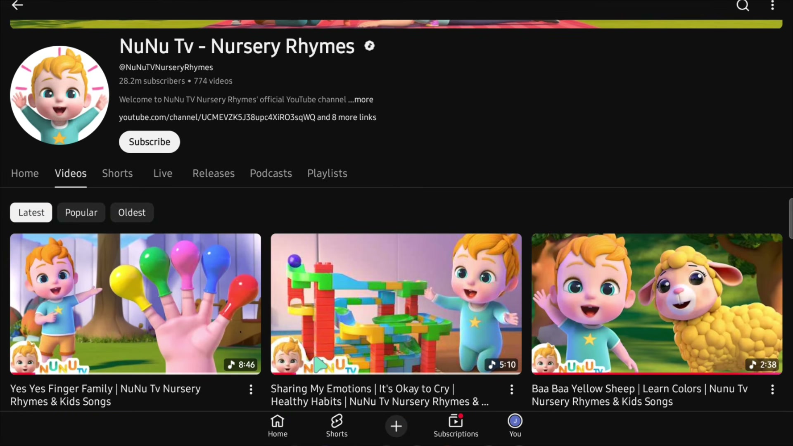Image resolution: width=793 pixels, height=446 pixels.
Task: Open the NuNu Tv channel avatar
Action: (x=59, y=95)
